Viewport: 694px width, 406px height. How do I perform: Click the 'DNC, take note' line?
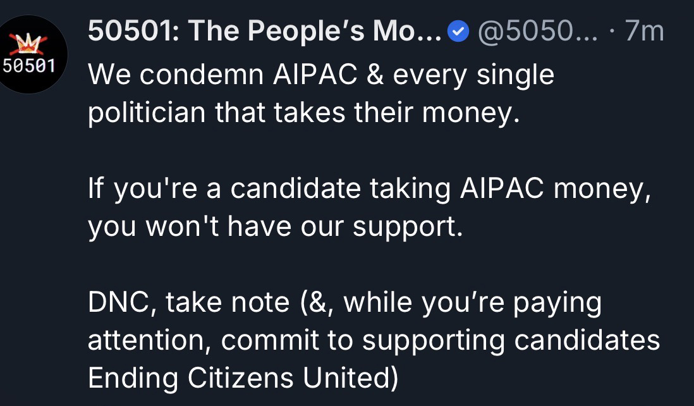344,302
